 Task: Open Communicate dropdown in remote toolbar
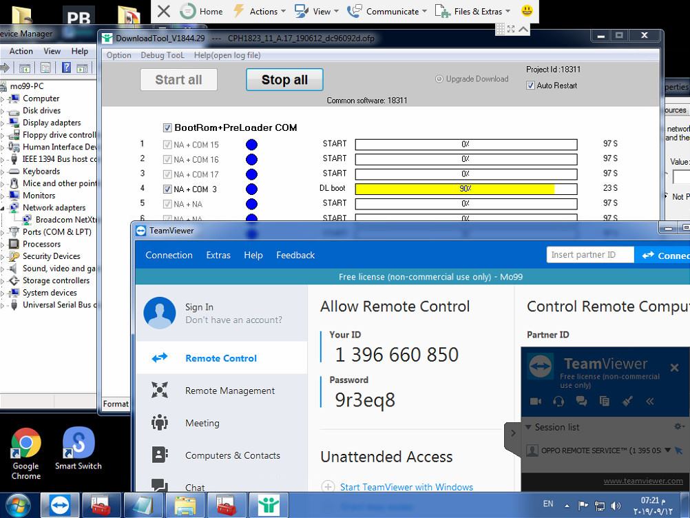coord(387,11)
